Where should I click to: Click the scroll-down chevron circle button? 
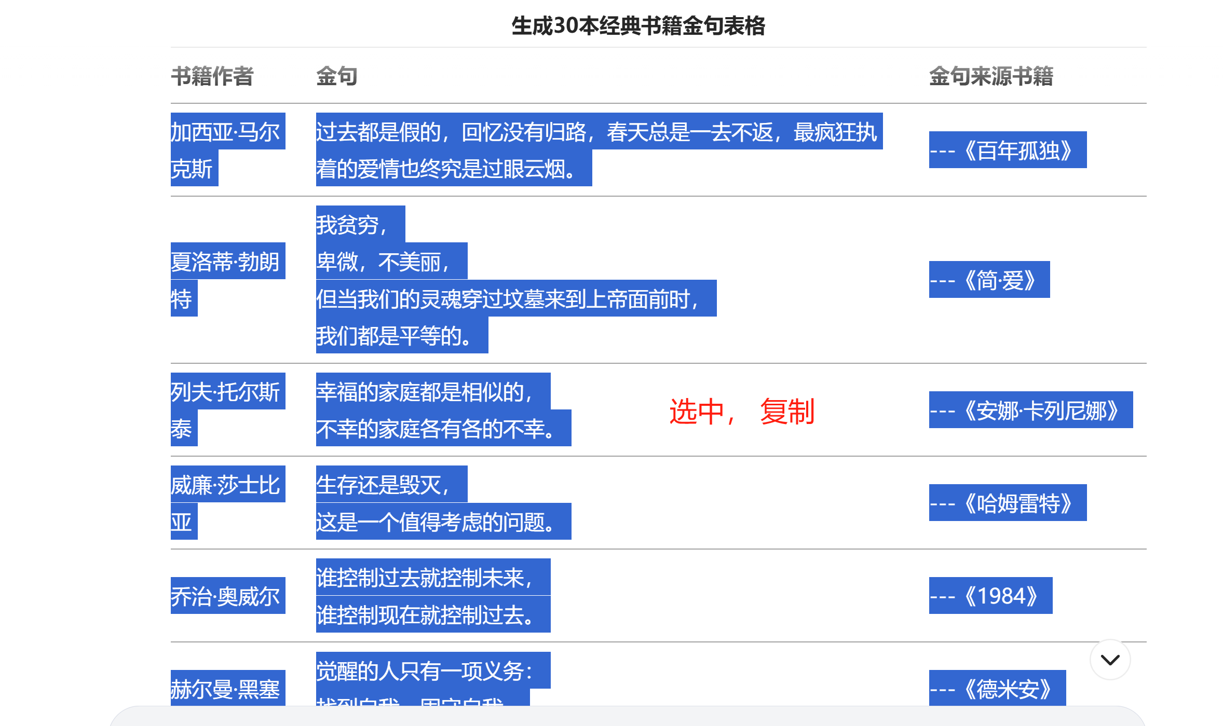click(1110, 660)
